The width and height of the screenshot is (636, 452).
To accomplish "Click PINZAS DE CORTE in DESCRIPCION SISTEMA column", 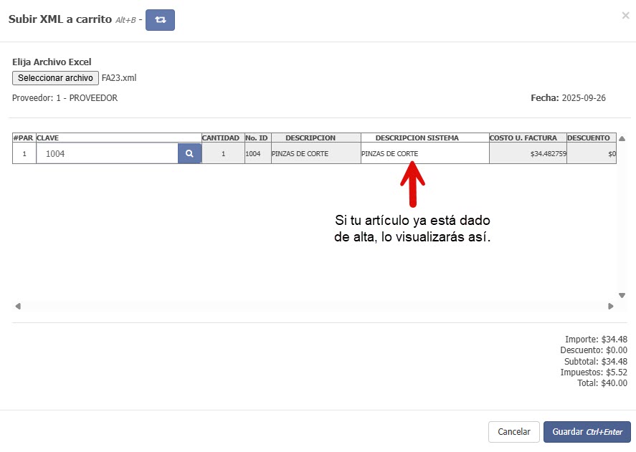I will coord(389,153).
